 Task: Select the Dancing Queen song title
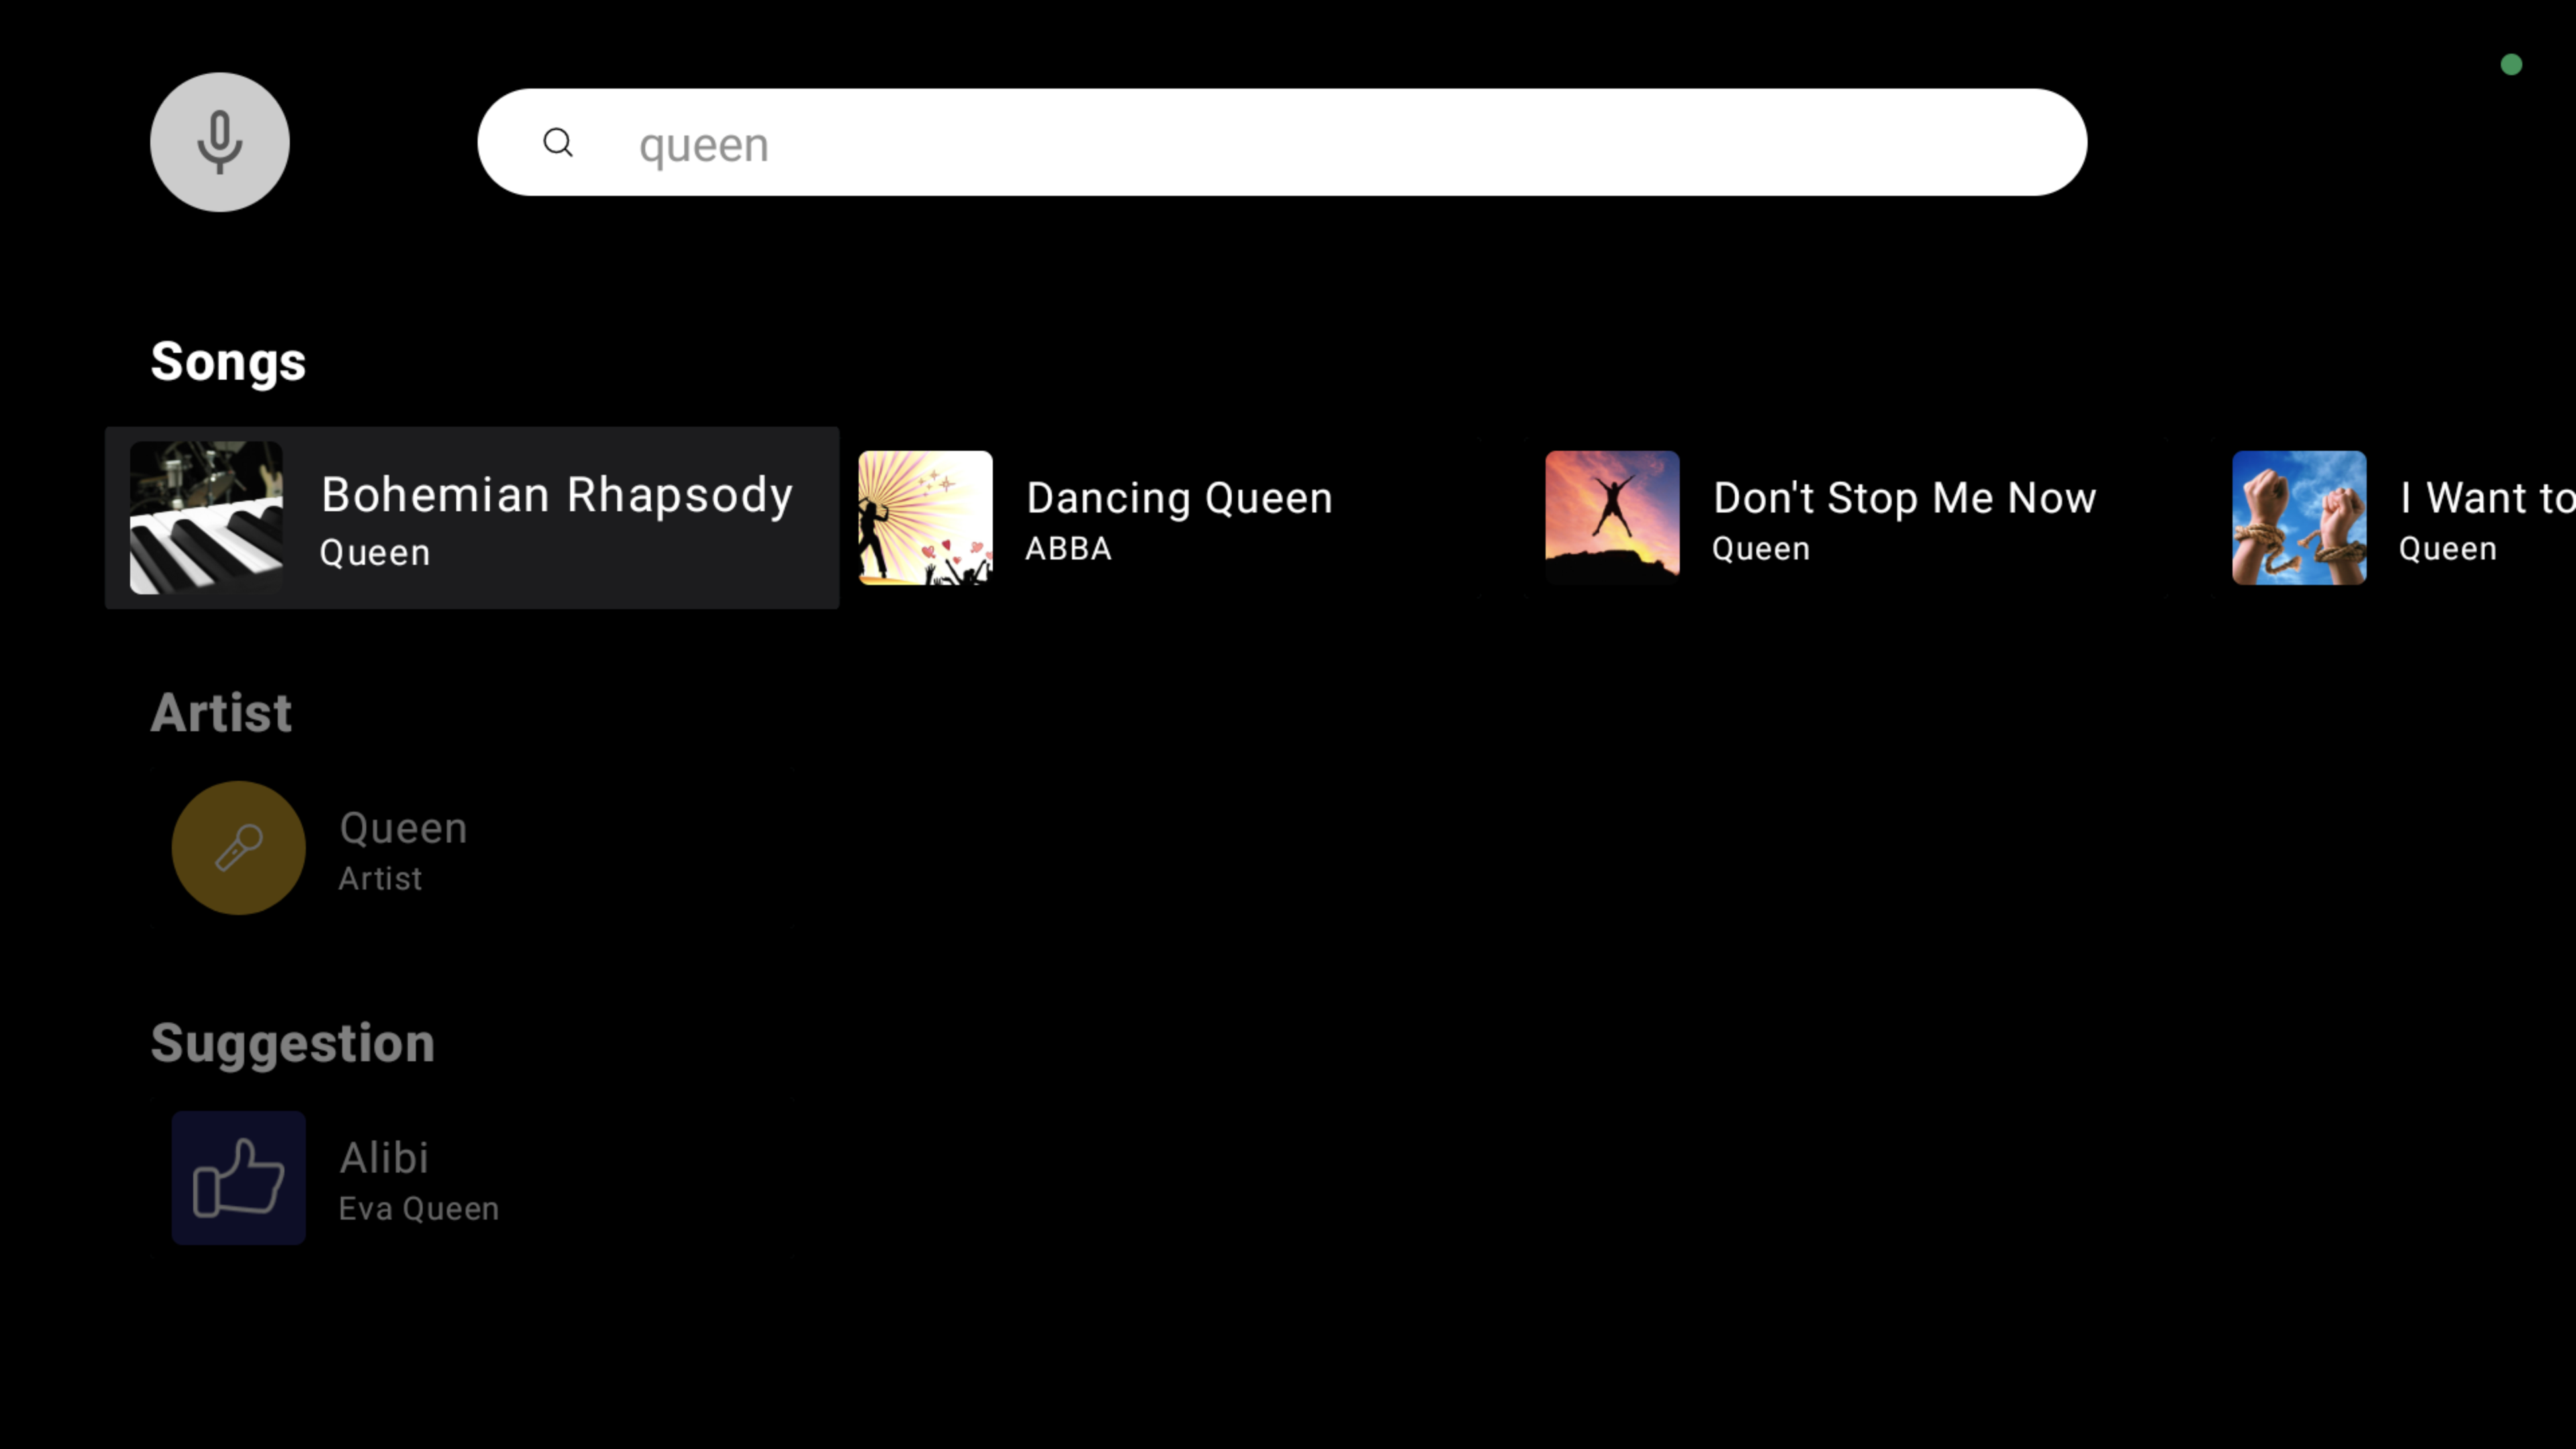point(1179,498)
